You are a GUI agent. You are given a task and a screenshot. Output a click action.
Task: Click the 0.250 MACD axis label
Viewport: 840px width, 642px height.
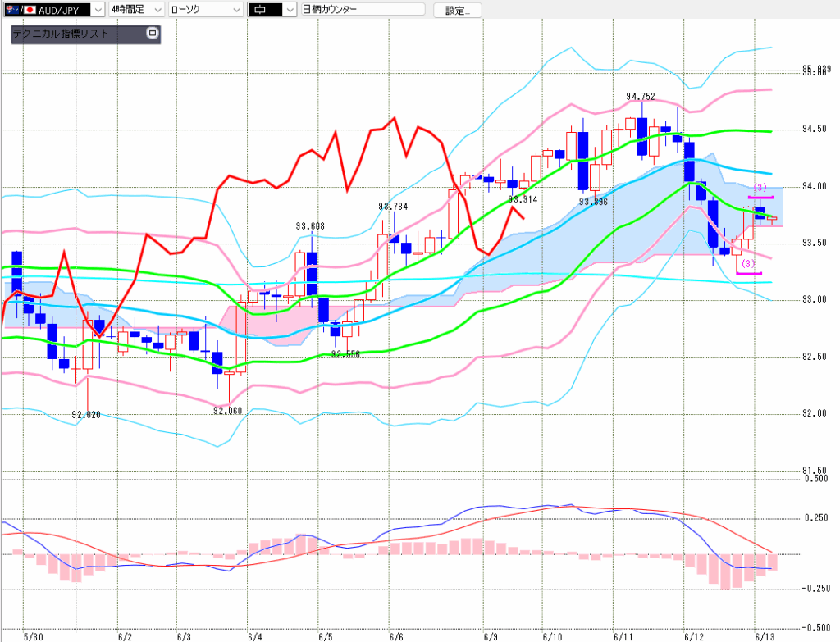[x=817, y=517]
